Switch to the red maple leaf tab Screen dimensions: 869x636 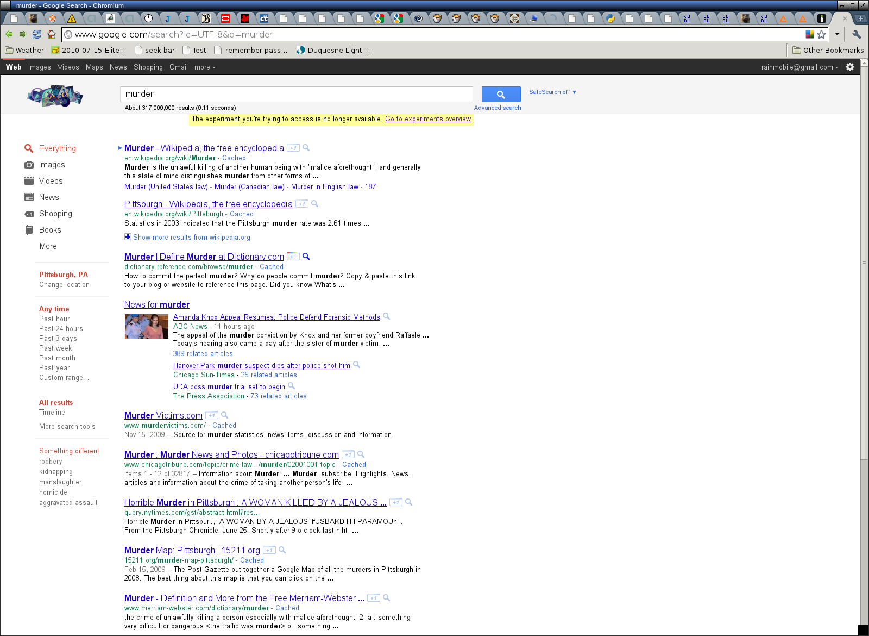pyautogui.click(x=245, y=18)
